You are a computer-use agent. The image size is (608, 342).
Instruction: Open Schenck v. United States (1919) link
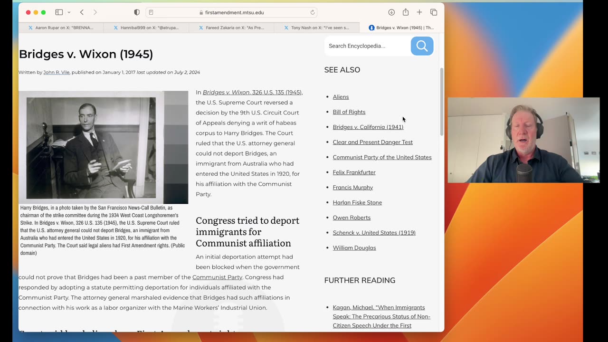[374, 233]
